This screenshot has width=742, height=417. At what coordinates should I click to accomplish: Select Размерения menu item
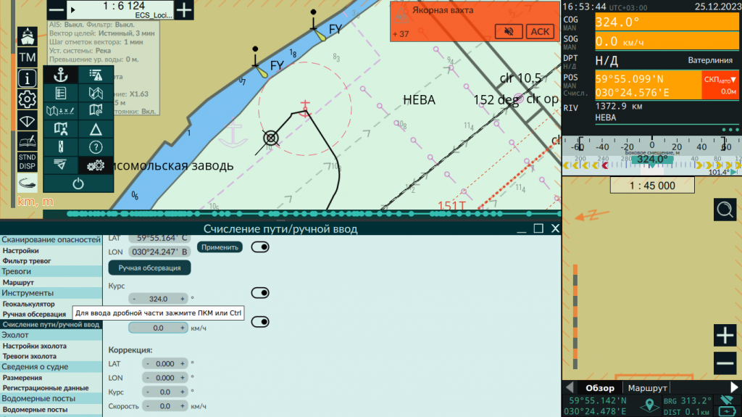(x=22, y=378)
